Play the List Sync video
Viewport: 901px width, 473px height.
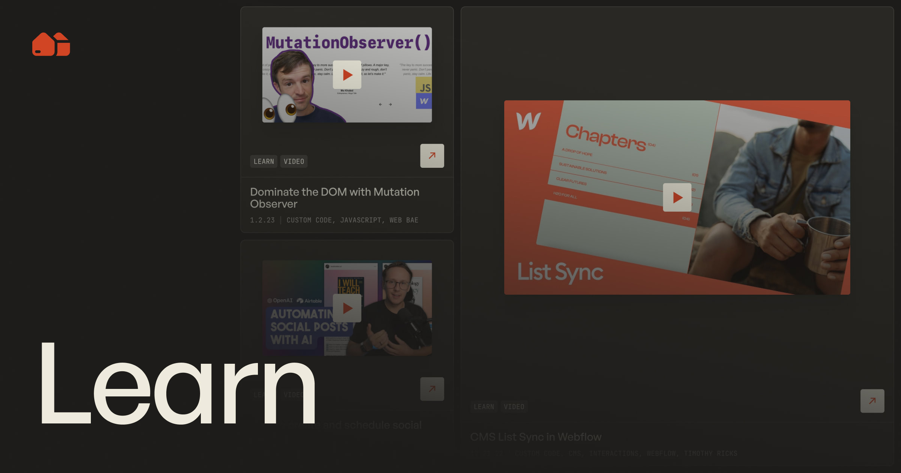[x=677, y=197]
